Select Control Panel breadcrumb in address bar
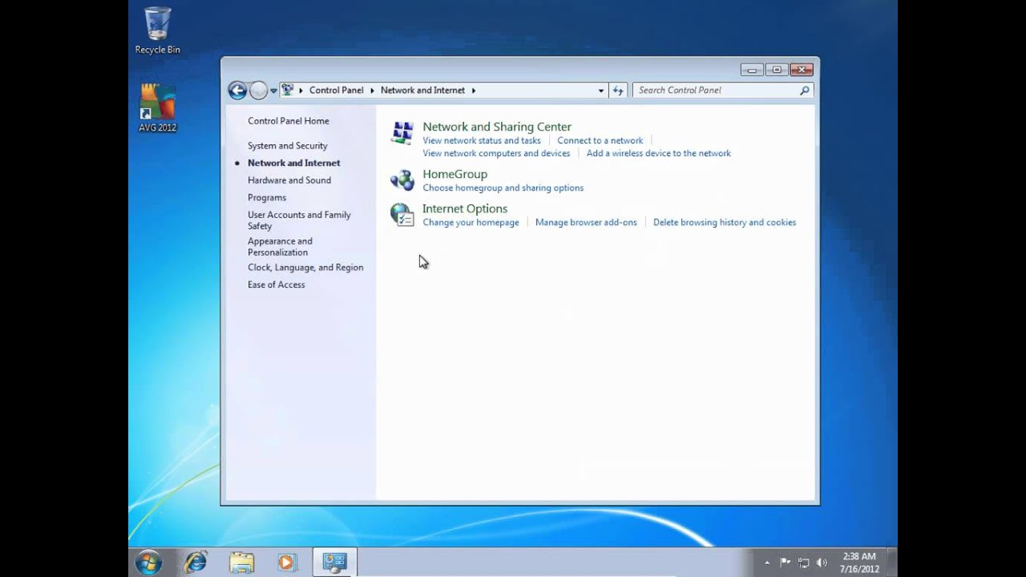The width and height of the screenshot is (1026, 577). pos(337,91)
